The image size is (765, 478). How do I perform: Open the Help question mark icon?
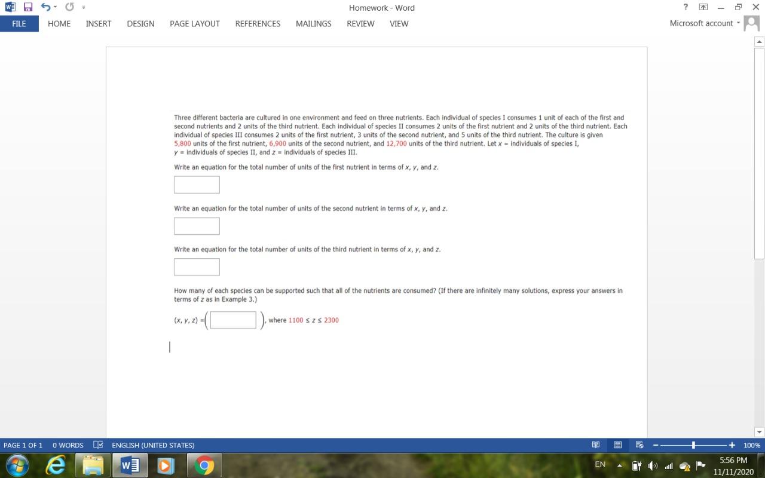685,7
